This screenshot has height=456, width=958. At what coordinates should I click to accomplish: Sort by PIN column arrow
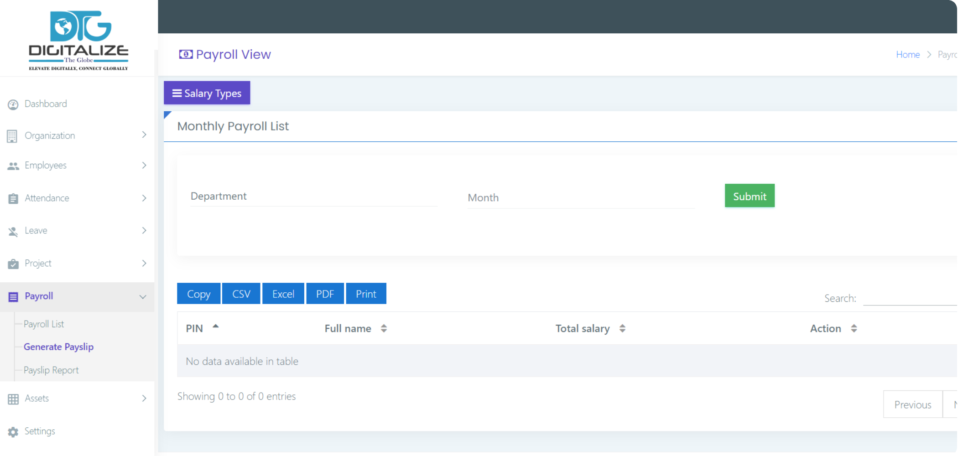click(216, 326)
